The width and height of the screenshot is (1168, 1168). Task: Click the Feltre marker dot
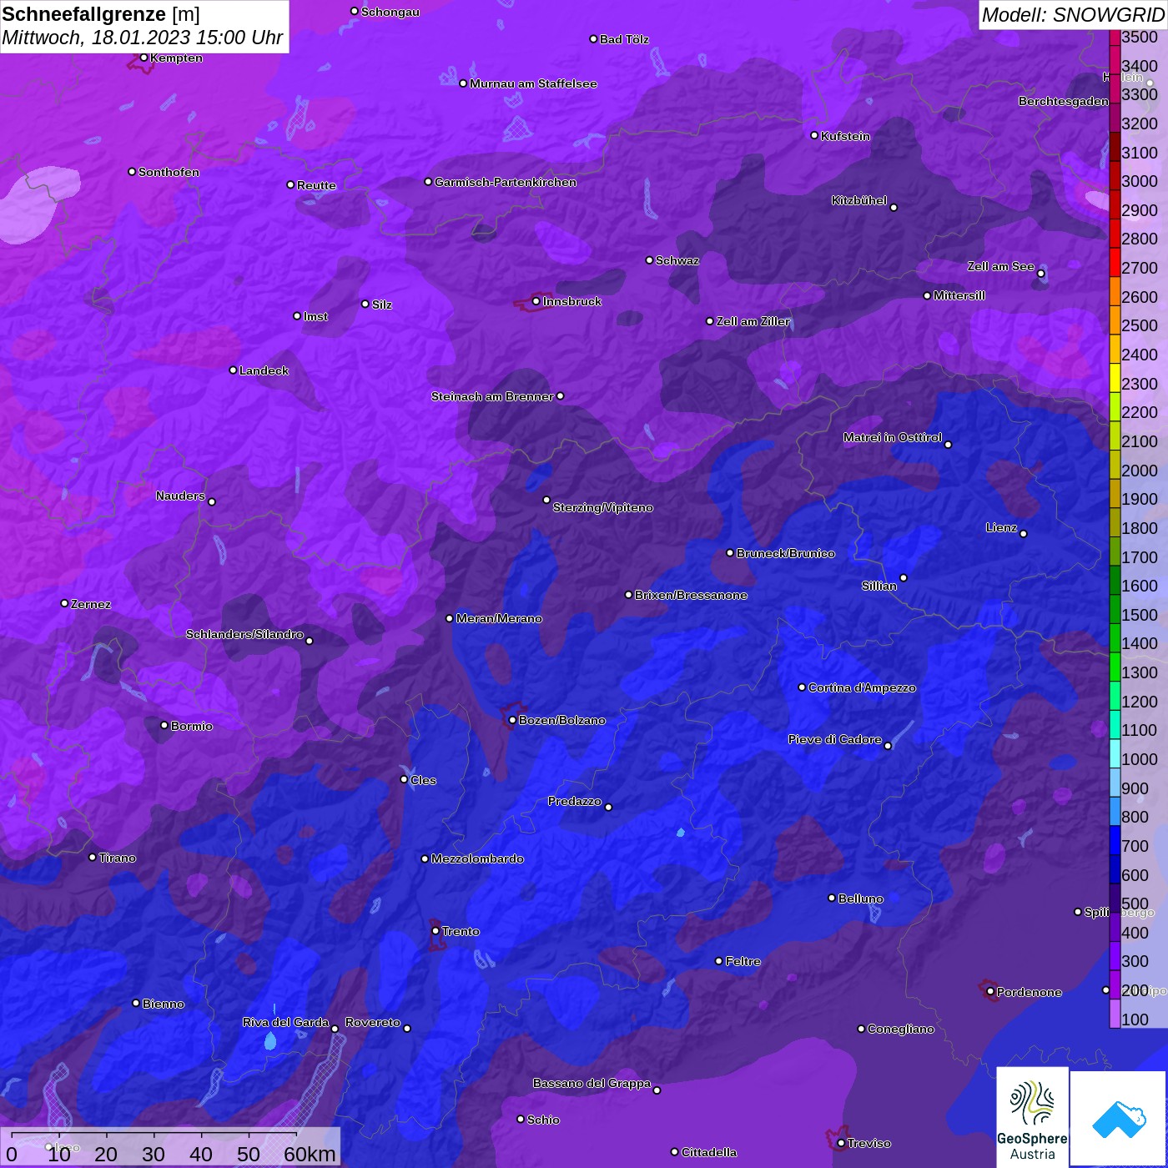pyautogui.click(x=719, y=961)
